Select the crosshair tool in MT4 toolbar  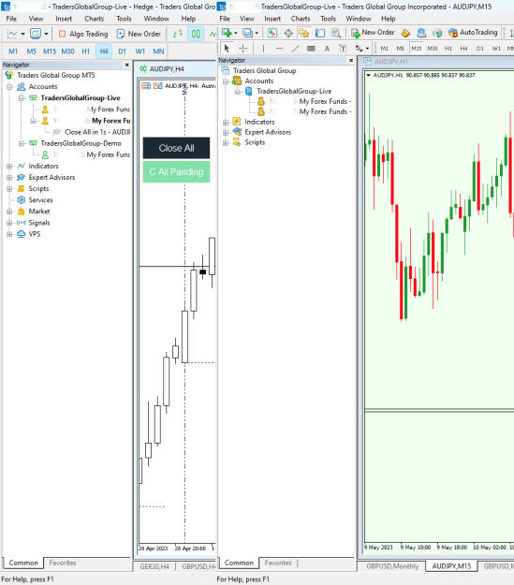(x=243, y=48)
